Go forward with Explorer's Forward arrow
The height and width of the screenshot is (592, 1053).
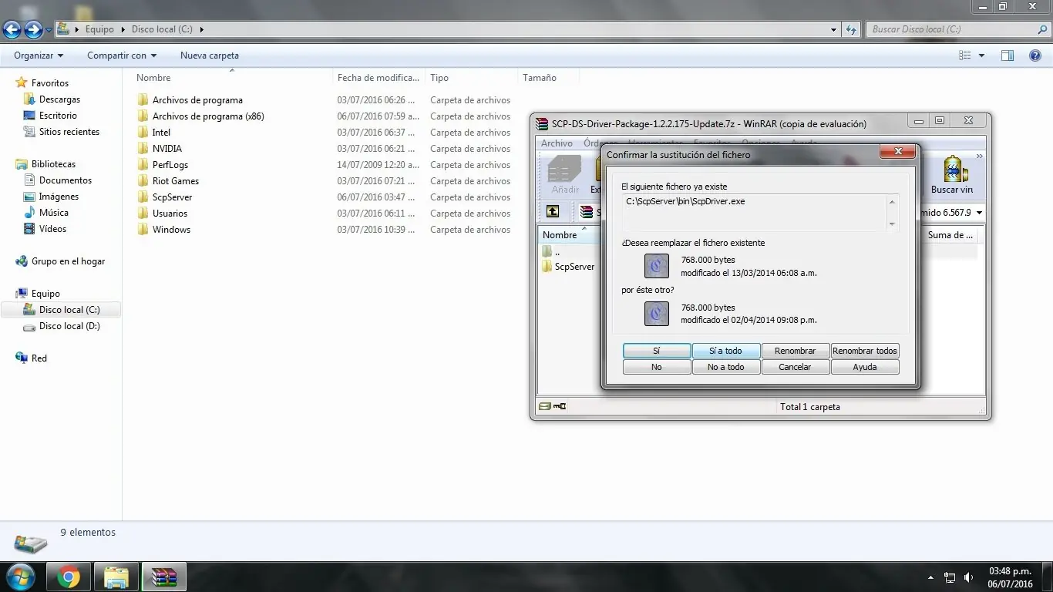(x=33, y=30)
